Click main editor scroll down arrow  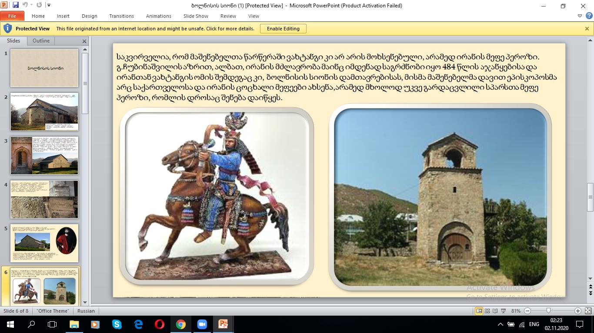point(590,278)
